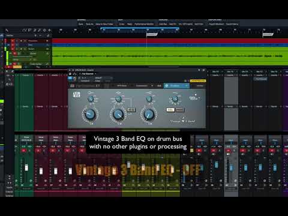288x216 pixels.
Task: Adjust the high band large gain knob
Action: pyautogui.click(x=149, y=115)
